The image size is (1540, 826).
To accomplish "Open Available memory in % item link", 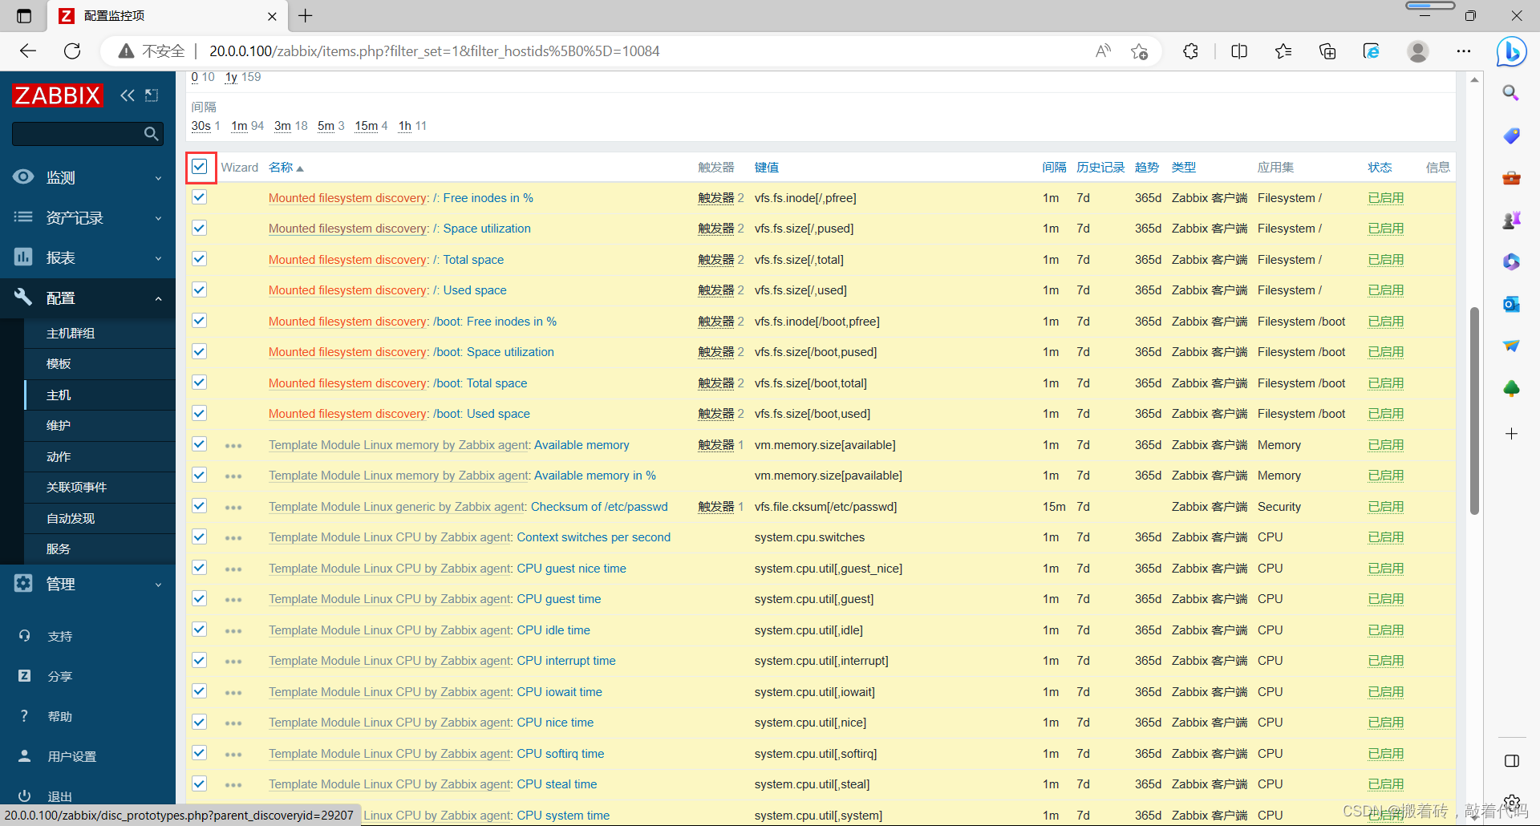I will pyautogui.click(x=595, y=476).
